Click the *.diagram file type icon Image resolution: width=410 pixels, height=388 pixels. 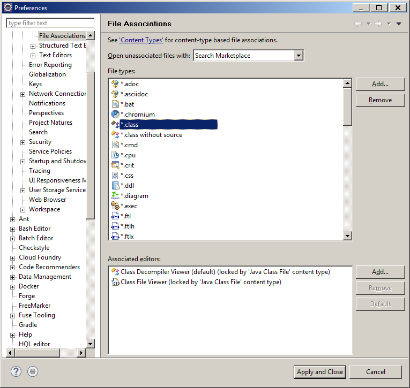point(115,196)
